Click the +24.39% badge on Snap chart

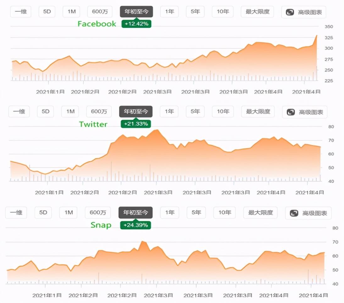(136, 225)
